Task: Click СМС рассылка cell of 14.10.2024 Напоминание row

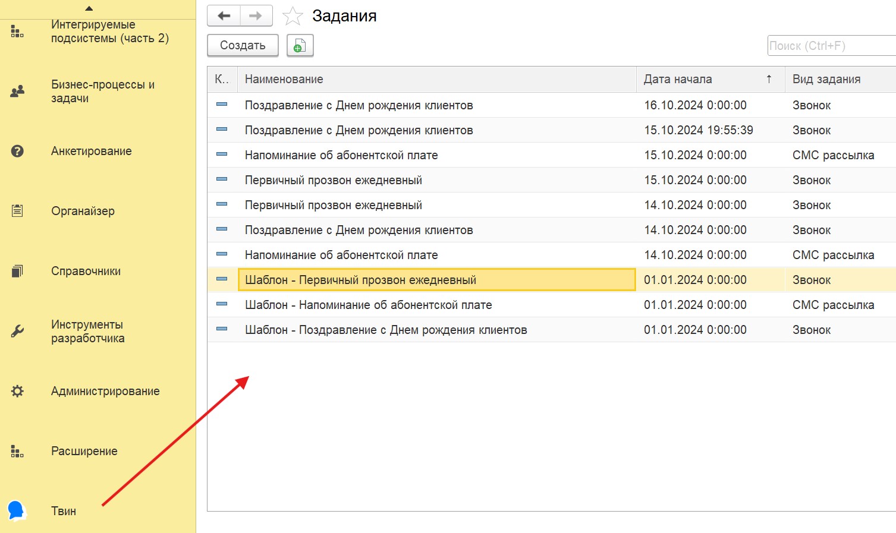Action: [x=841, y=255]
